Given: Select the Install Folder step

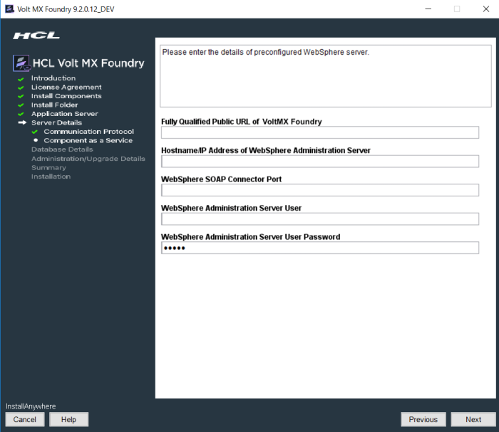Looking at the screenshot, I should click(54, 105).
